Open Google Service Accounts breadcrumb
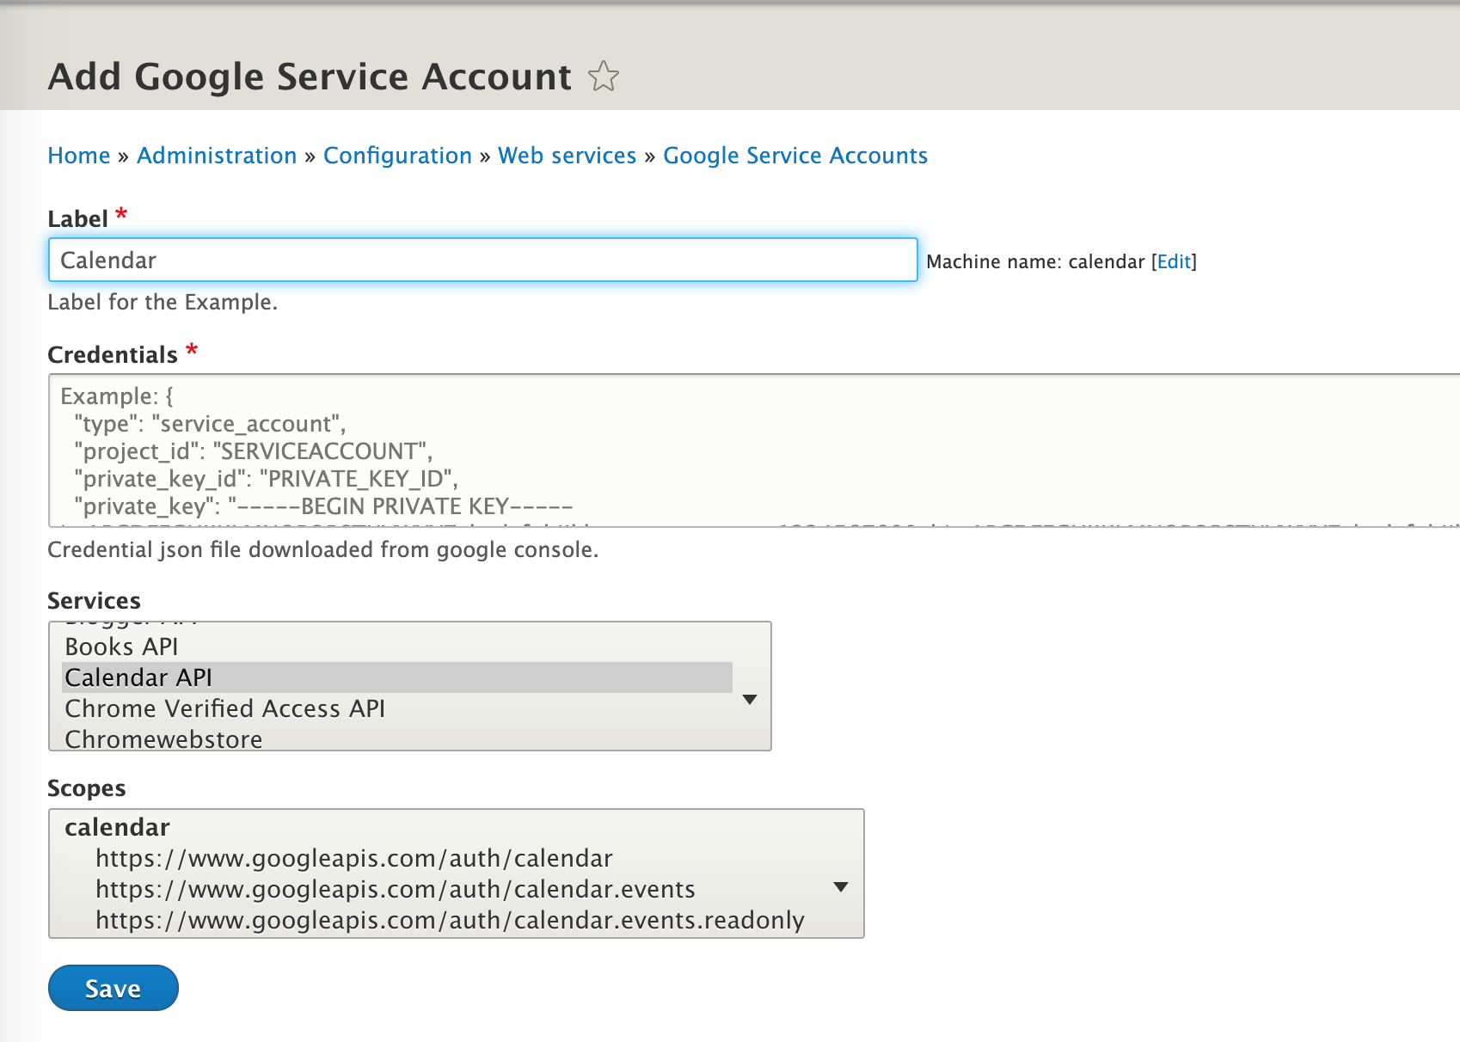The width and height of the screenshot is (1460, 1042). [794, 156]
